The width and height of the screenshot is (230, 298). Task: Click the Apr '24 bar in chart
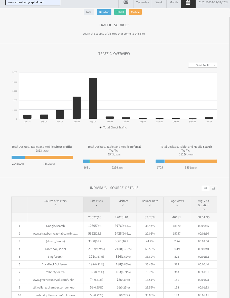point(76,108)
